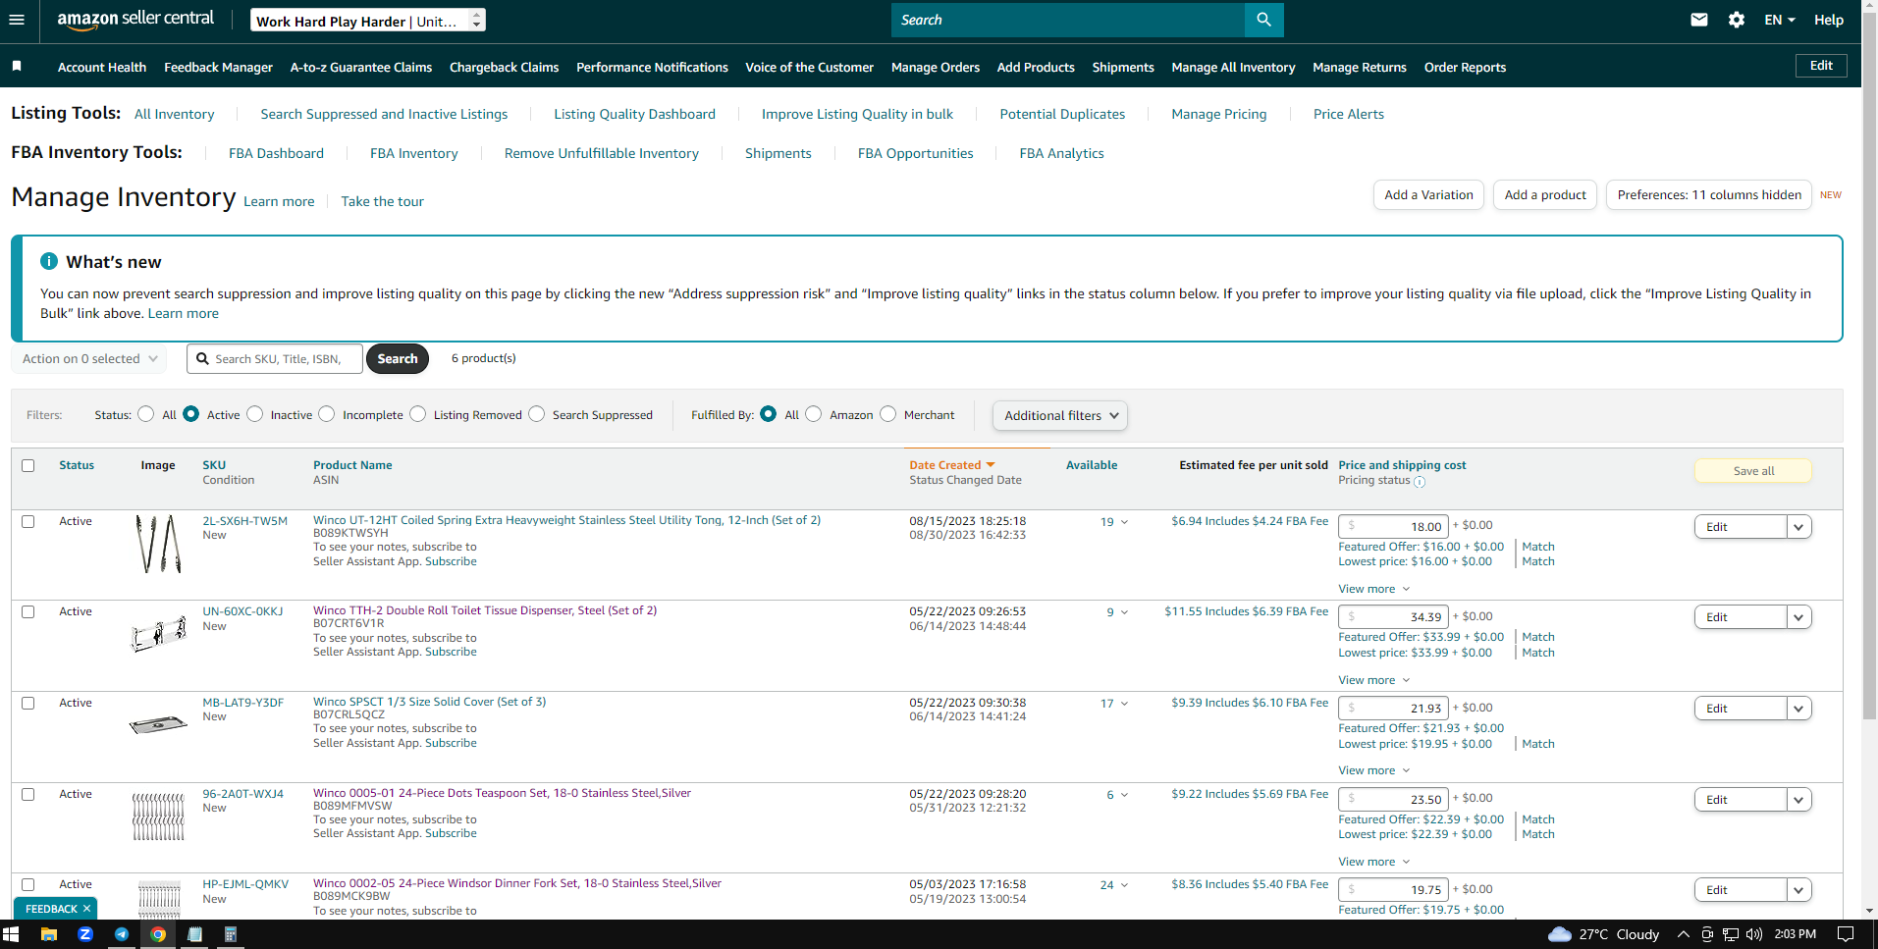1878x949 pixels.
Task: Show hidden system tray icons
Action: pyautogui.click(x=1683, y=934)
